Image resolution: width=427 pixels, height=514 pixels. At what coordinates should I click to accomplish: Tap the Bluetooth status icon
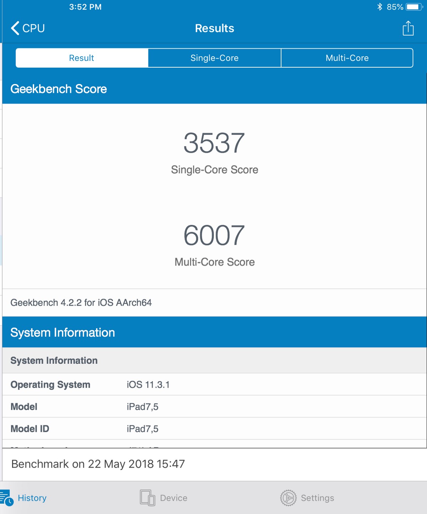380,7
